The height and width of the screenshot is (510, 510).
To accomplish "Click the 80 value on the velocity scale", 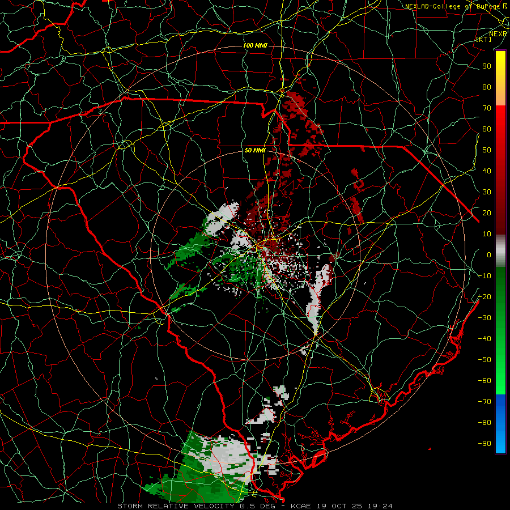I will (487, 87).
